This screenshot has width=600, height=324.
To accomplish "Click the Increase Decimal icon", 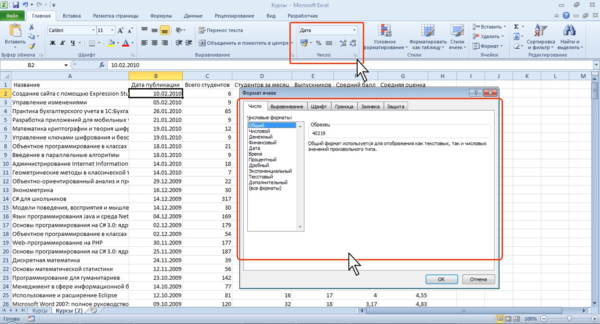I will 343,43.
